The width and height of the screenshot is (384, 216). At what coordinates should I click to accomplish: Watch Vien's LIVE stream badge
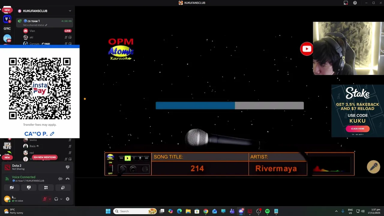tap(67, 31)
